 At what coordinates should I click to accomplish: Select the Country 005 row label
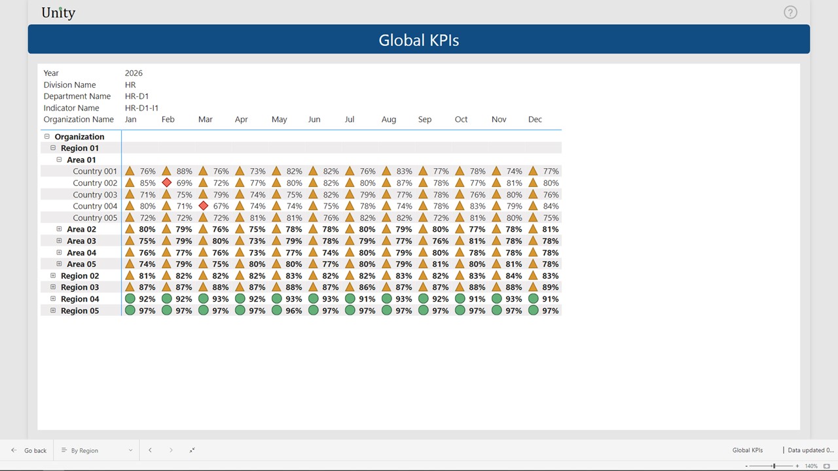click(x=95, y=218)
